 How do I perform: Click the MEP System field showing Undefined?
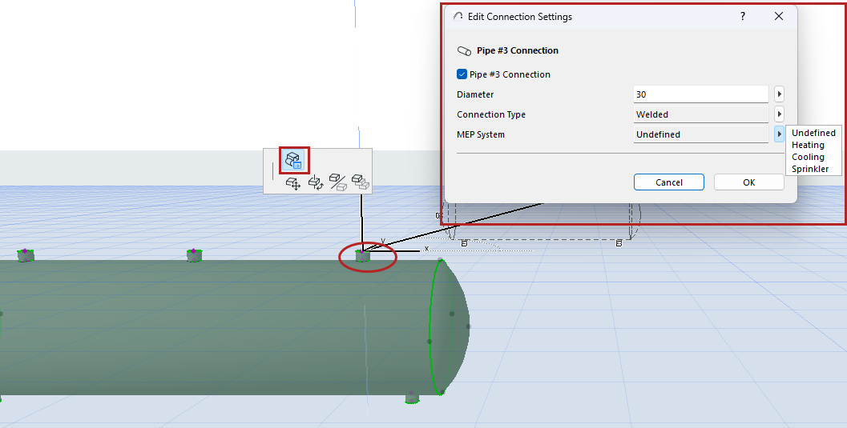(700, 134)
